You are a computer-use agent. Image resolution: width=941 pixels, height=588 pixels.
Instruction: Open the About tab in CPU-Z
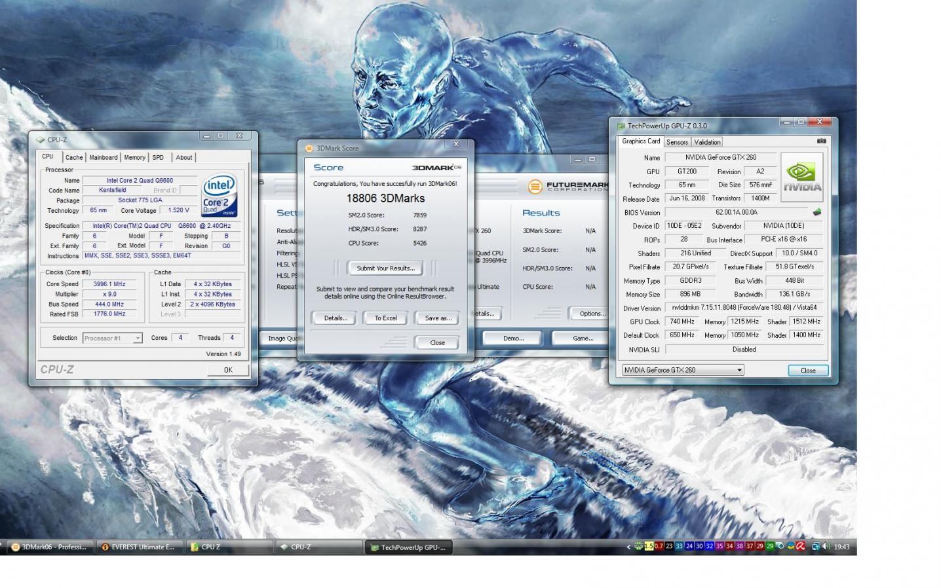(x=184, y=157)
